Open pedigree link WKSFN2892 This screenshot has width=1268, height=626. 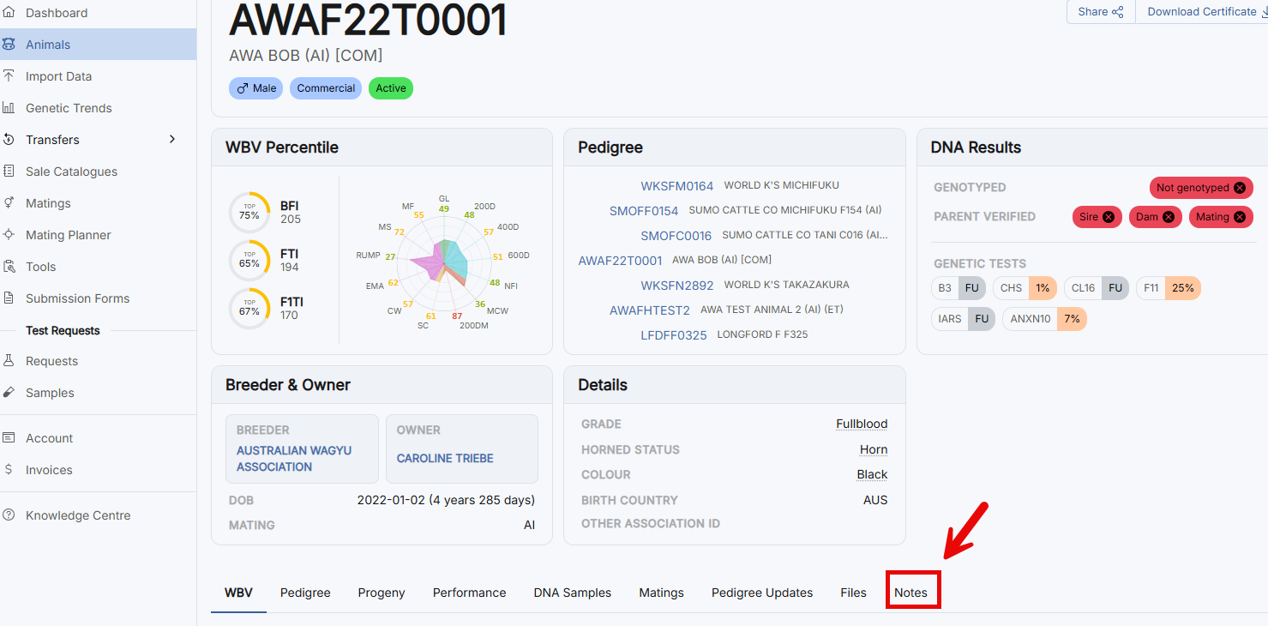677,286
